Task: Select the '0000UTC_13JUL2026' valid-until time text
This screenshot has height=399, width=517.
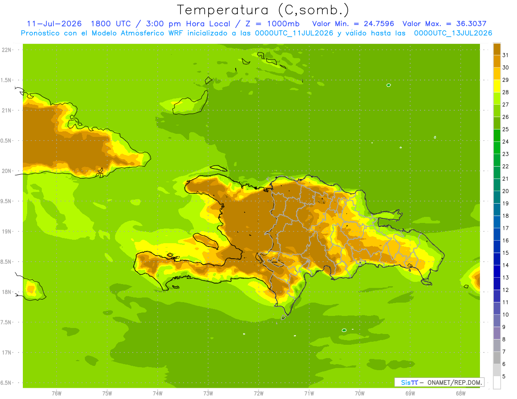Action: click(453, 33)
